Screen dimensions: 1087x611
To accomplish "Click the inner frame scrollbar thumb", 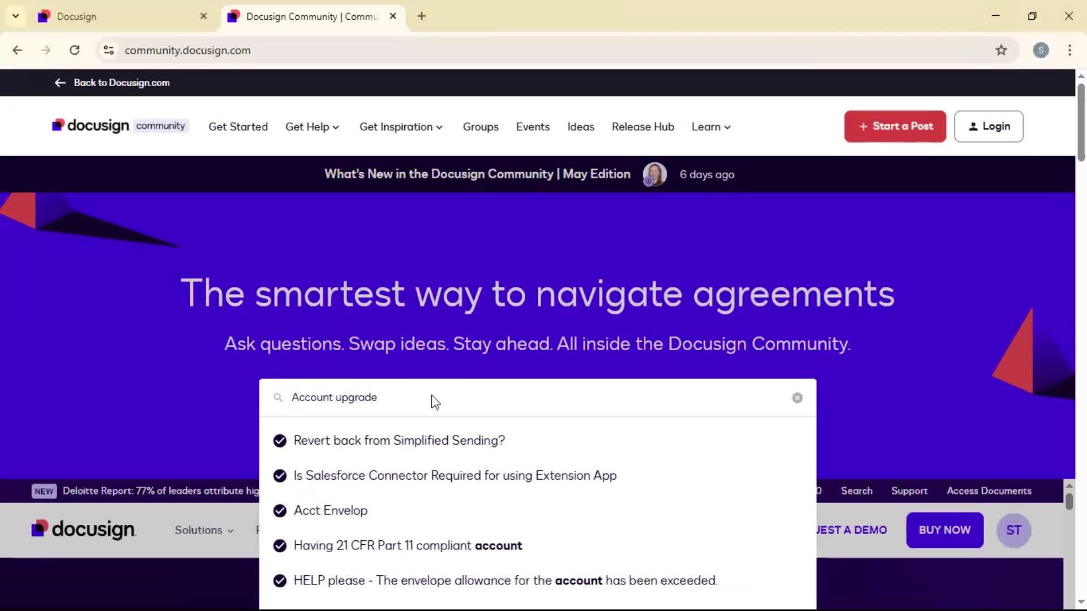I will 1069,501.
